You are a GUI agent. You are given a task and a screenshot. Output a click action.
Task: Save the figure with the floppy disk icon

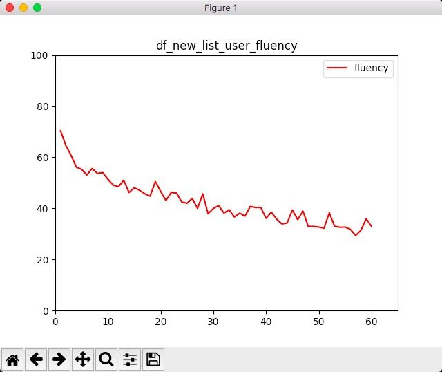click(x=153, y=360)
